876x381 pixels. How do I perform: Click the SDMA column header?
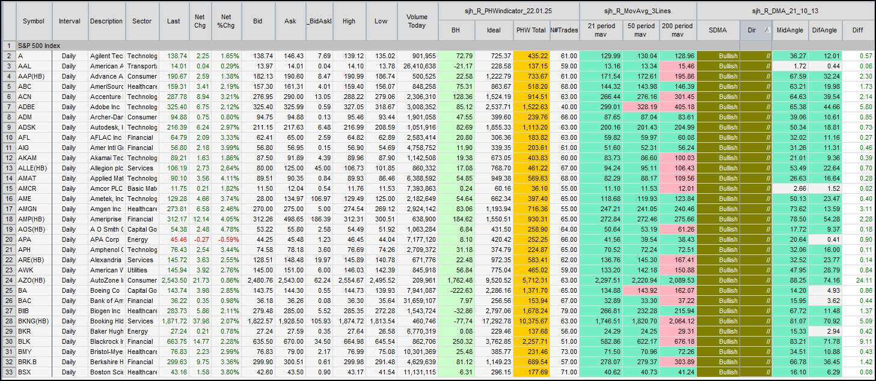[x=718, y=29]
